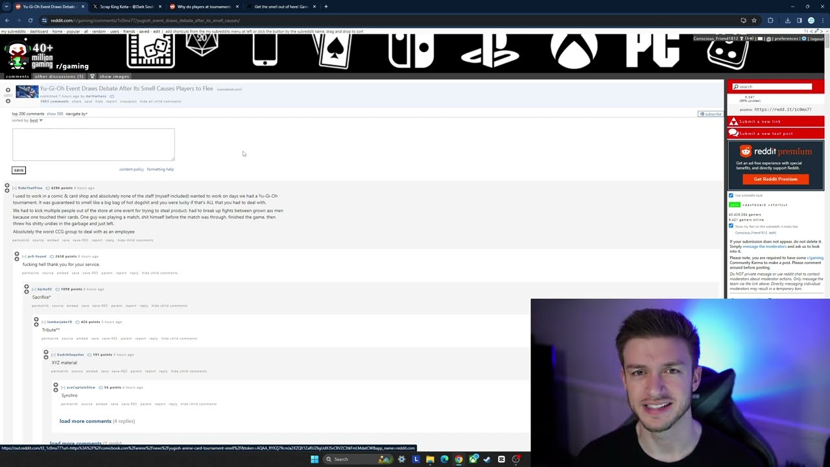Upvote the 'Sacrifice*' comment
The height and width of the screenshot is (467, 830).
[x=27, y=287]
